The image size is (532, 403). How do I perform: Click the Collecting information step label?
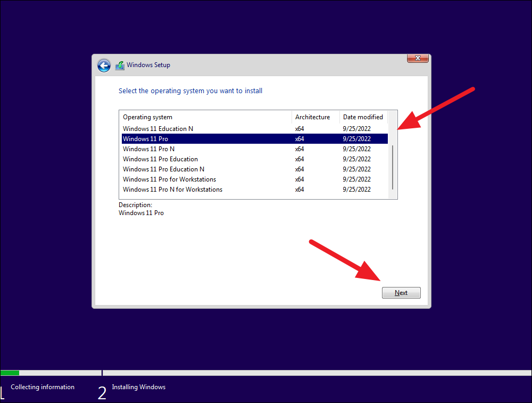click(43, 387)
